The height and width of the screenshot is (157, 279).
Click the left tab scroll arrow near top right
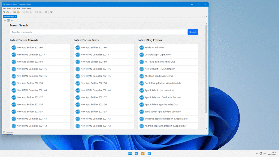point(202,16)
